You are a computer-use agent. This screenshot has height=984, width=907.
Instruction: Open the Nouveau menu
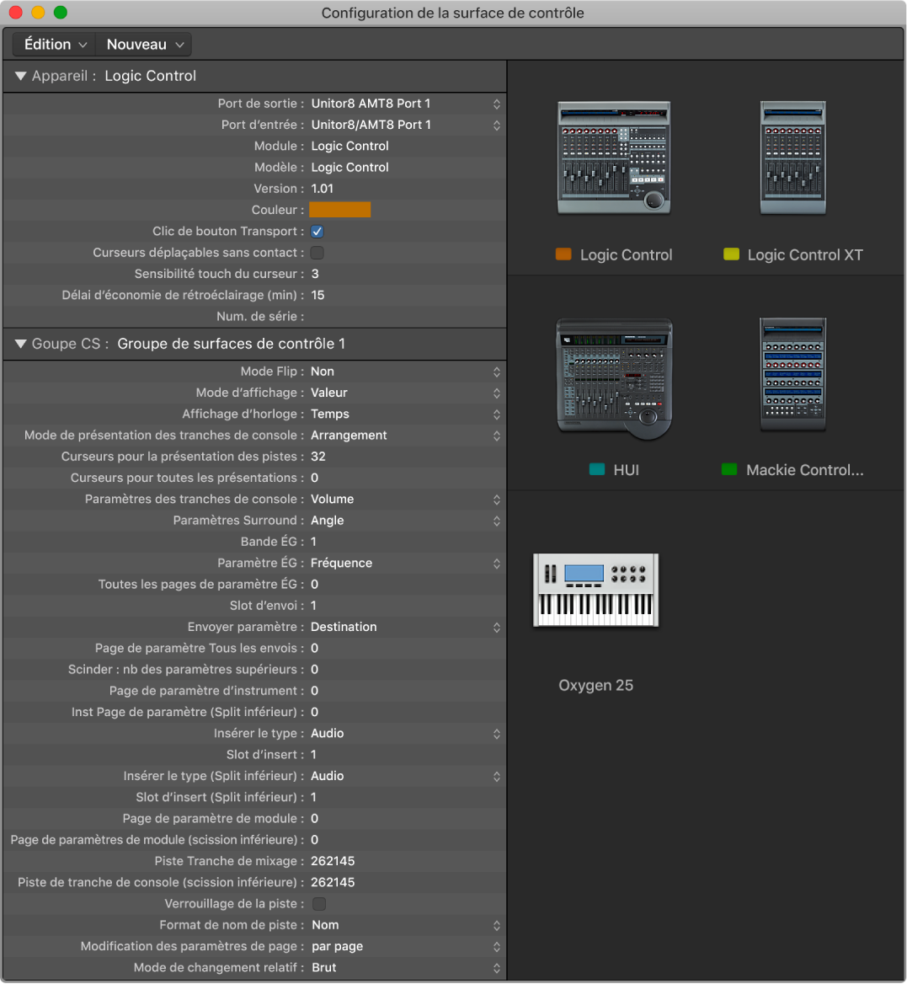coord(145,45)
